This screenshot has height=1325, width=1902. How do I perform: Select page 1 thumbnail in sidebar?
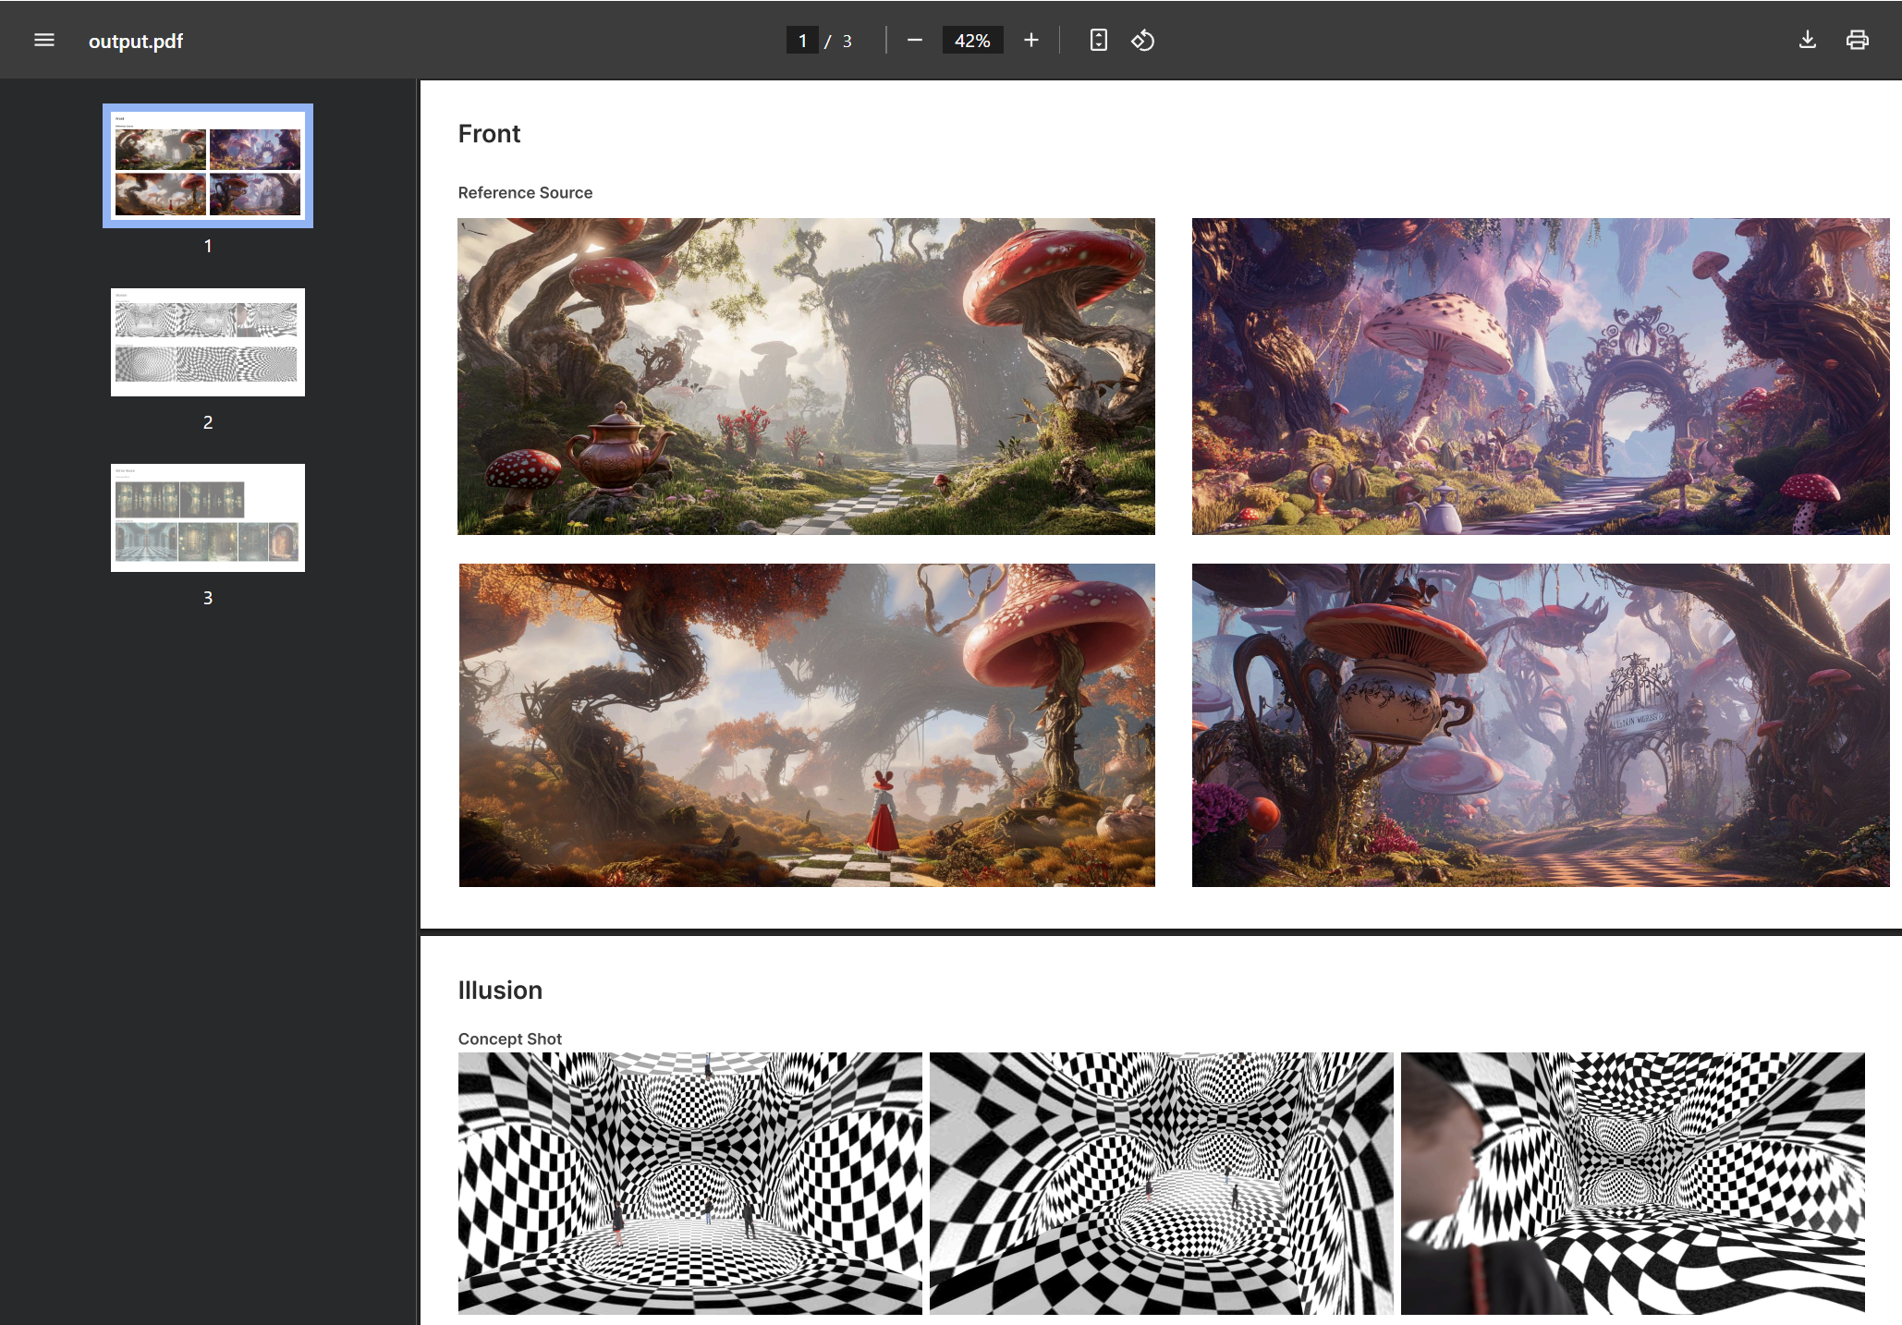click(x=208, y=165)
